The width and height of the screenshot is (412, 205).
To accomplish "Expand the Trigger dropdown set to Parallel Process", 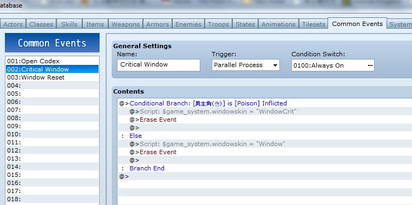I will click(246, 65).
